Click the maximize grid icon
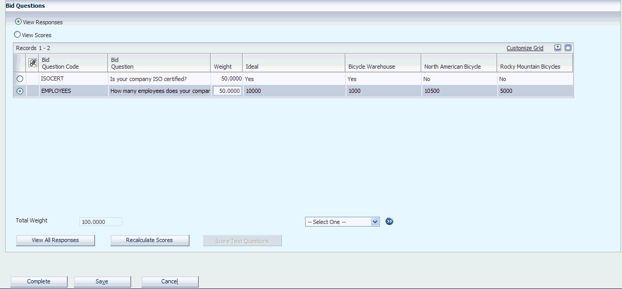This screenshot has height=289, width=622. (568, 47)
